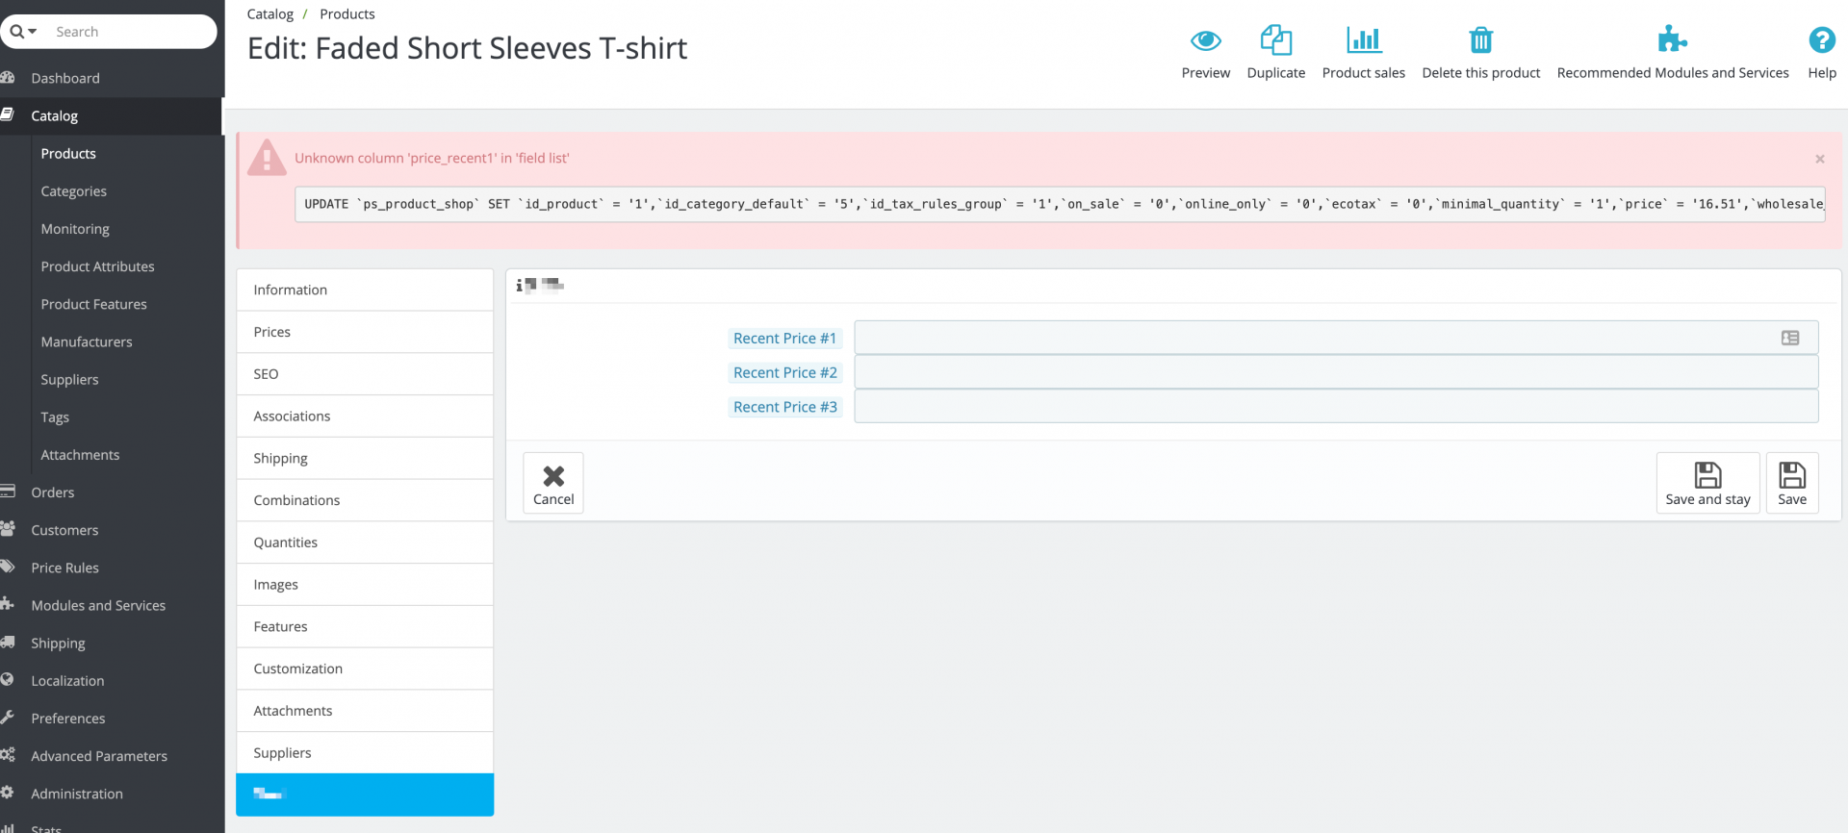The height and width of the screenshot is (833, 1848).
Task: Focus the Recent Price #2 input field
Action: click(1336, 372)
